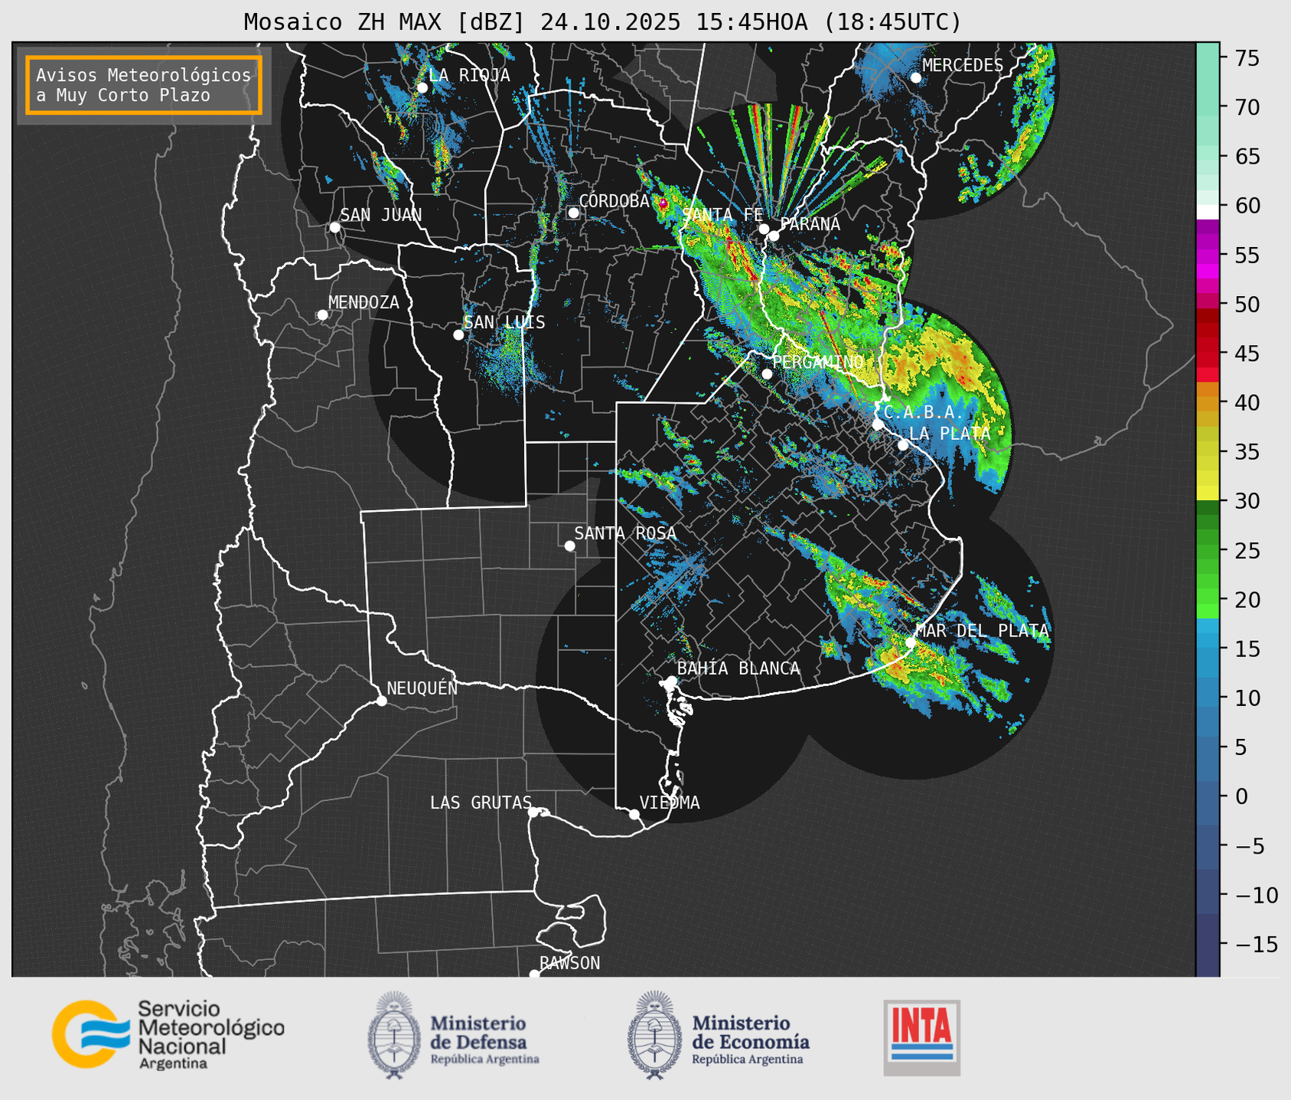Click the MAR DEL PLATA label text

tap(983, 631)
